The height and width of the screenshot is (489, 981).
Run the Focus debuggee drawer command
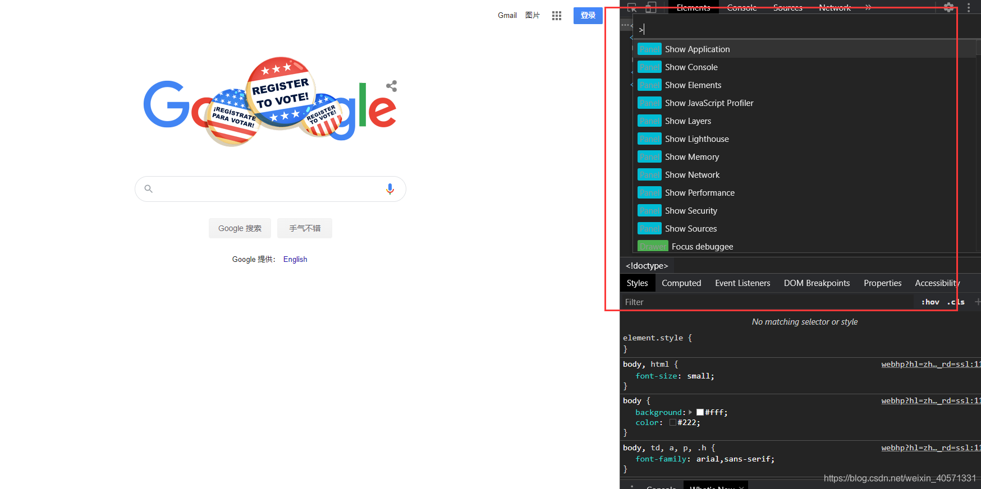(804, 246)
